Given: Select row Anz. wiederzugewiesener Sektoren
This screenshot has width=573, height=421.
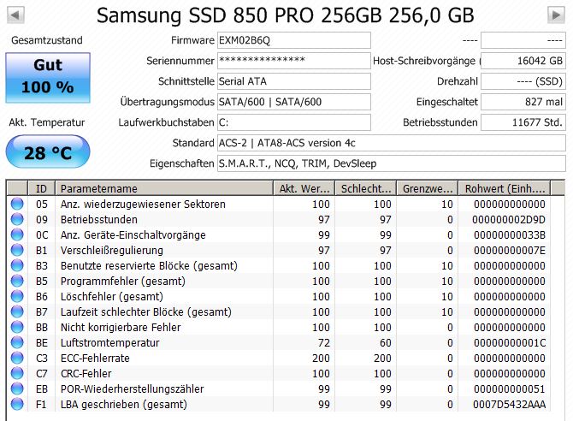Looking at the screenshot, I should click(279, 204).
